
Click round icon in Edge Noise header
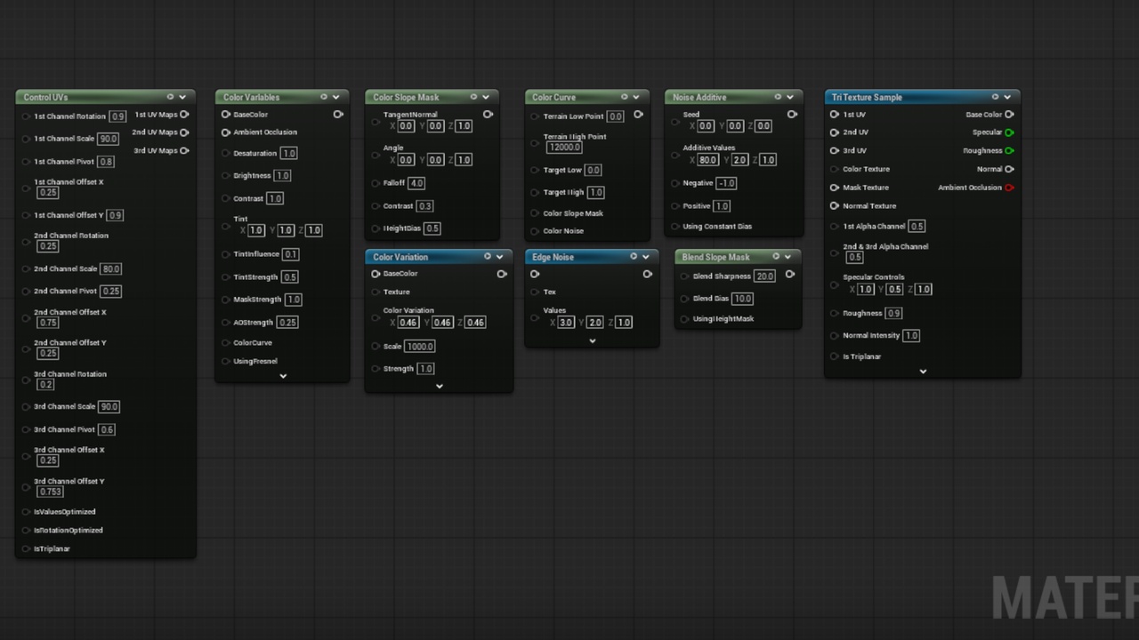[634, 257]
